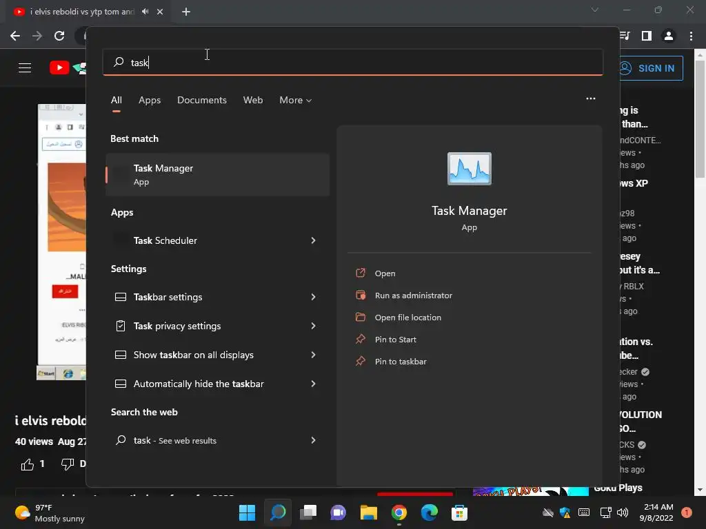Open Show taskbar on all displays

tap(217, 355)
